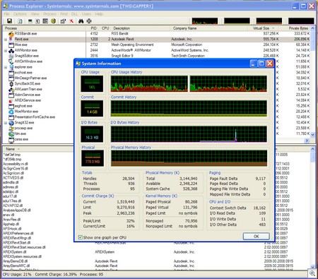The width and height of the screenshot is (318, 279).
Task: Open the DLL menu
Action: [x=74, y=14]
